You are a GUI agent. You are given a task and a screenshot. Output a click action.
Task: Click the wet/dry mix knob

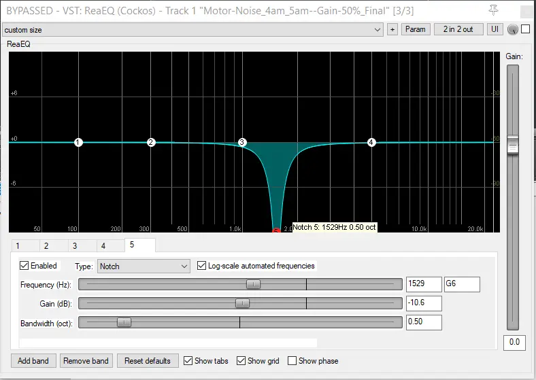(513, 29)
